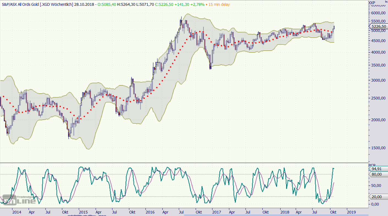
Task: Click the '15 min delay' notice
Action: pyautogui.click(x=219, y=4)
